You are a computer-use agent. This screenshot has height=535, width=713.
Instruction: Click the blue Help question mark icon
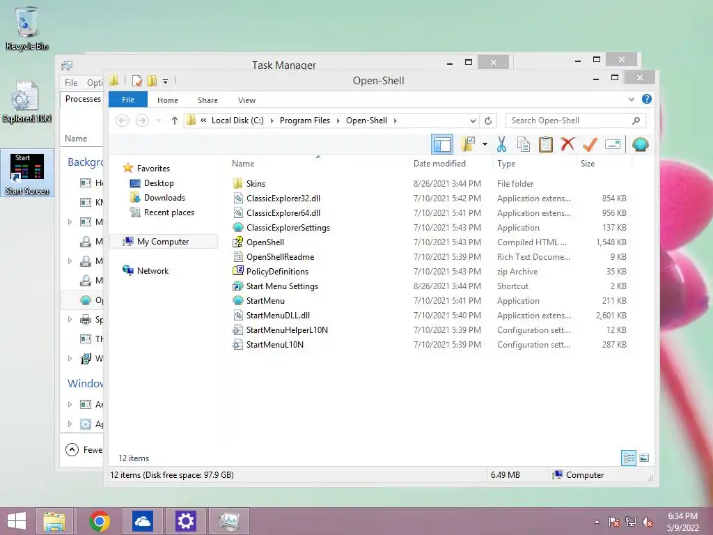[647, 99]
